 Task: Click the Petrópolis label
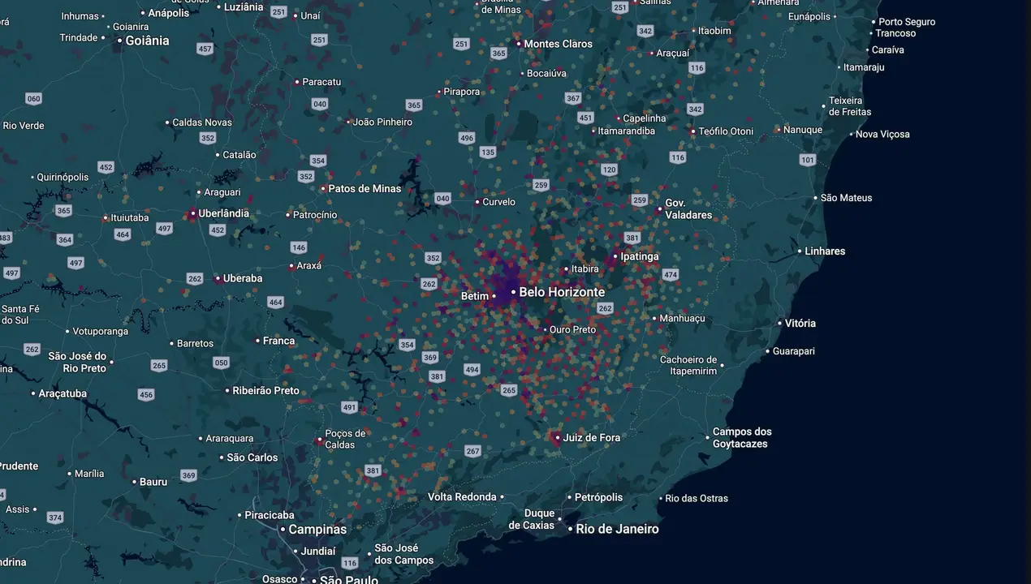tap(598, 497)
